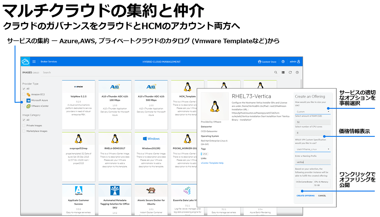The image size is (380, 217).
Task: Click the Create Offering button
Action: (305, 196)
